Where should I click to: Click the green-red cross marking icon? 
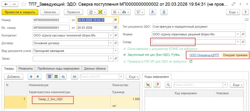[x=148, y=85]
